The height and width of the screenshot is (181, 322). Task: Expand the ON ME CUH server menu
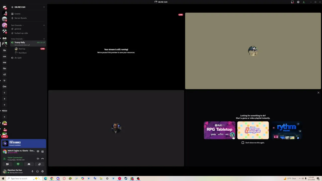pyautogui.click(x=44, y=7)
